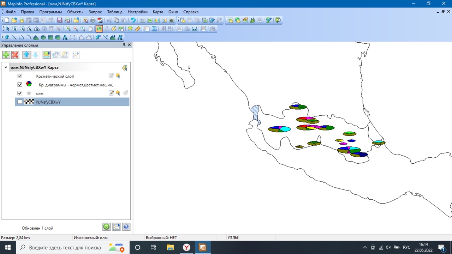452x254 pixels.
Task: Open the Карта menu
Action: point(158,12)
